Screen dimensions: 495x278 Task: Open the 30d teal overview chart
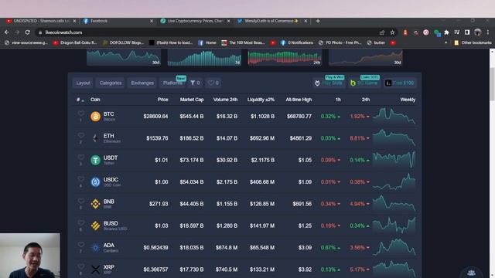(x=124, y=58)
